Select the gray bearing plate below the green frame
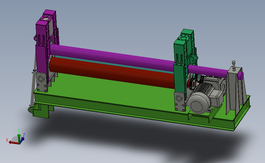Image resolution: width=265 pixels, height=163 pixels. coord(180,102)
